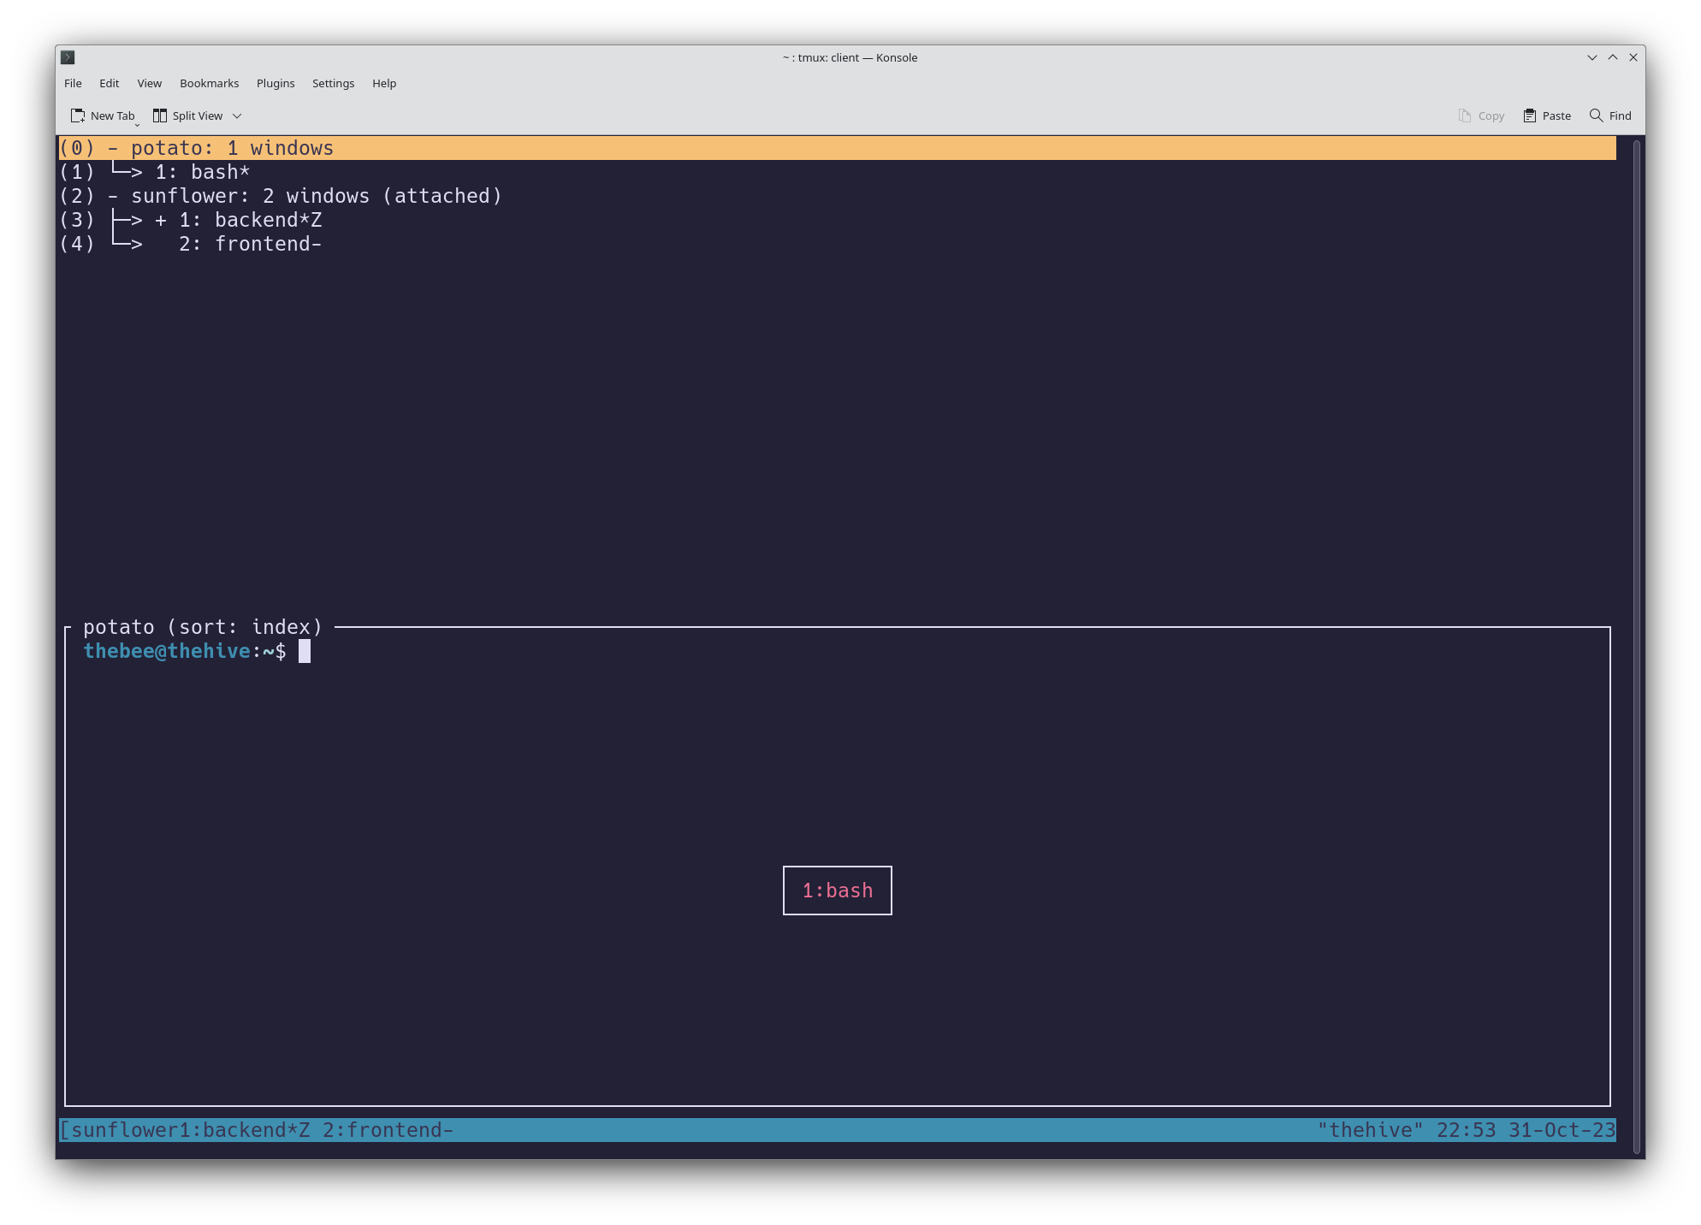The width and height of the screenshot is (1701, 1225).
Task: Click the Plugins menu item
Action: point(275,82)
